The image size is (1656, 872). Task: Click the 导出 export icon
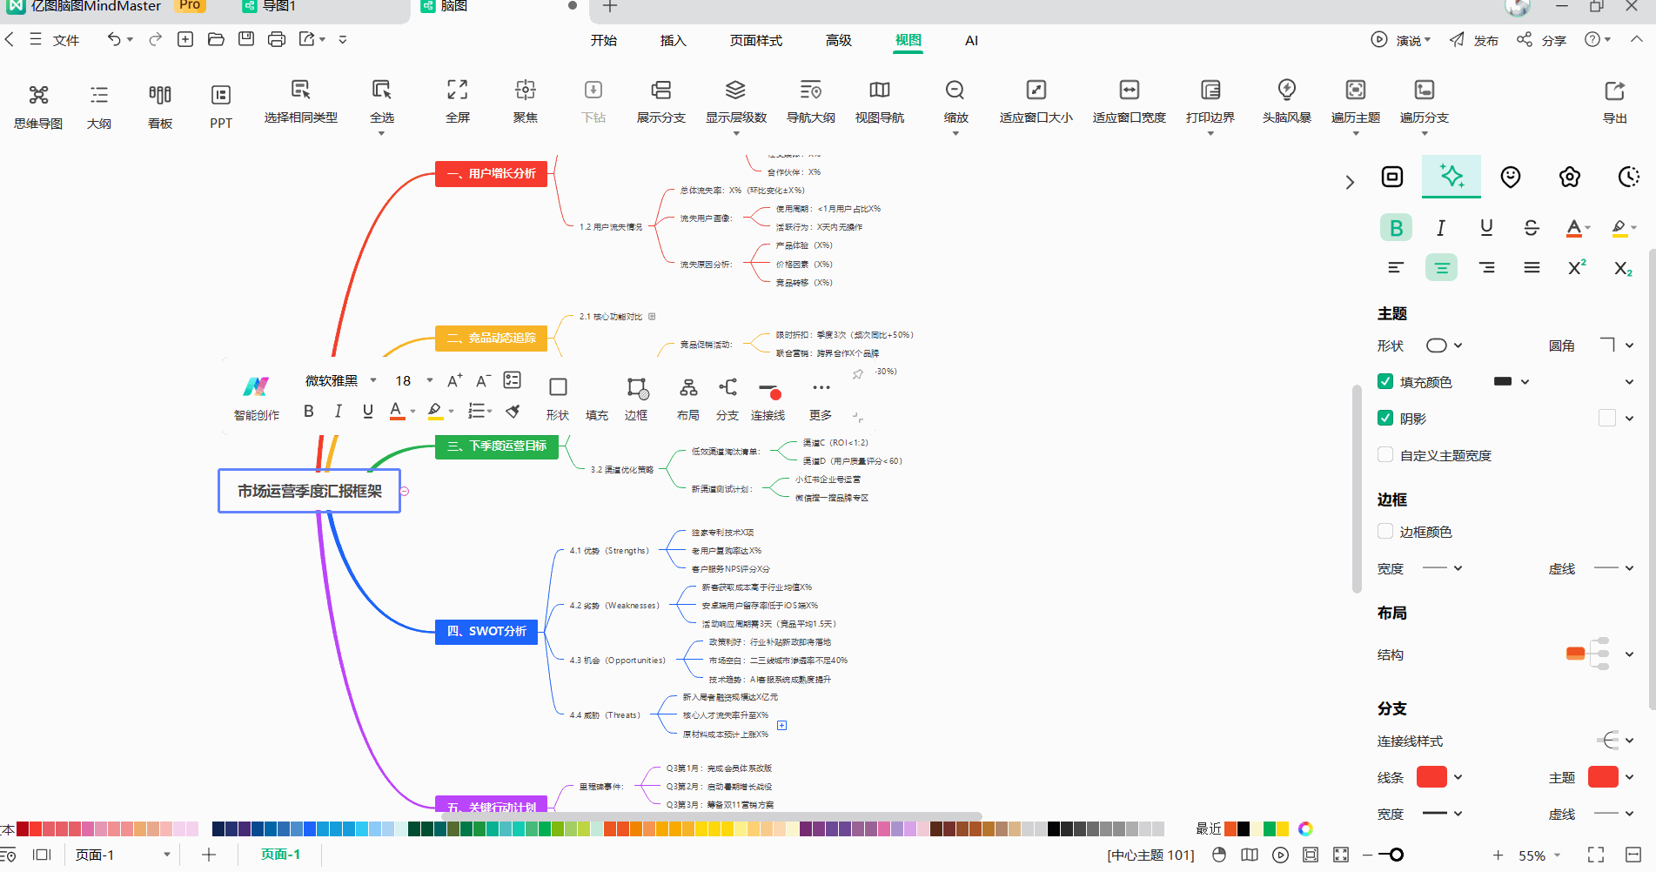[x=1614, y=91]
